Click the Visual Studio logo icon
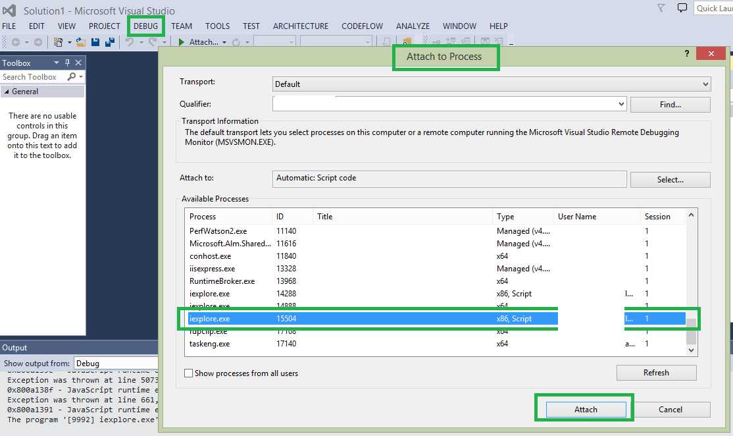This screenshot has width=733, height=436. (x=9, y=11)
